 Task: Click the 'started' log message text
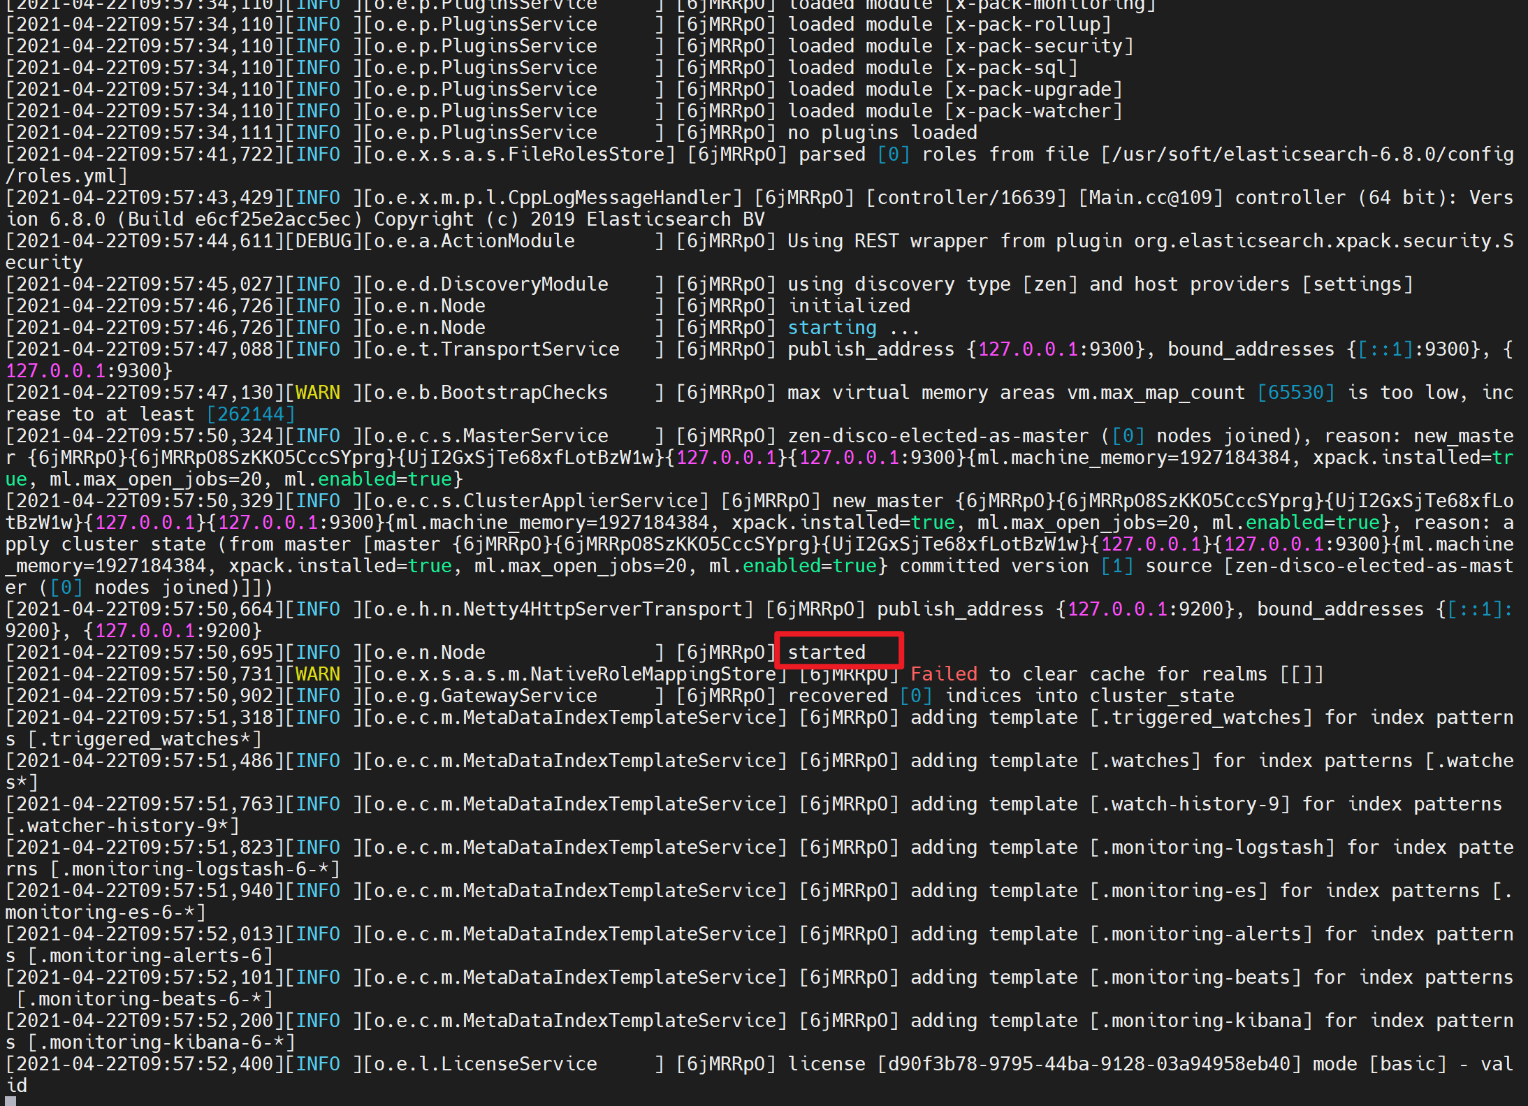(x=827, y=652)
